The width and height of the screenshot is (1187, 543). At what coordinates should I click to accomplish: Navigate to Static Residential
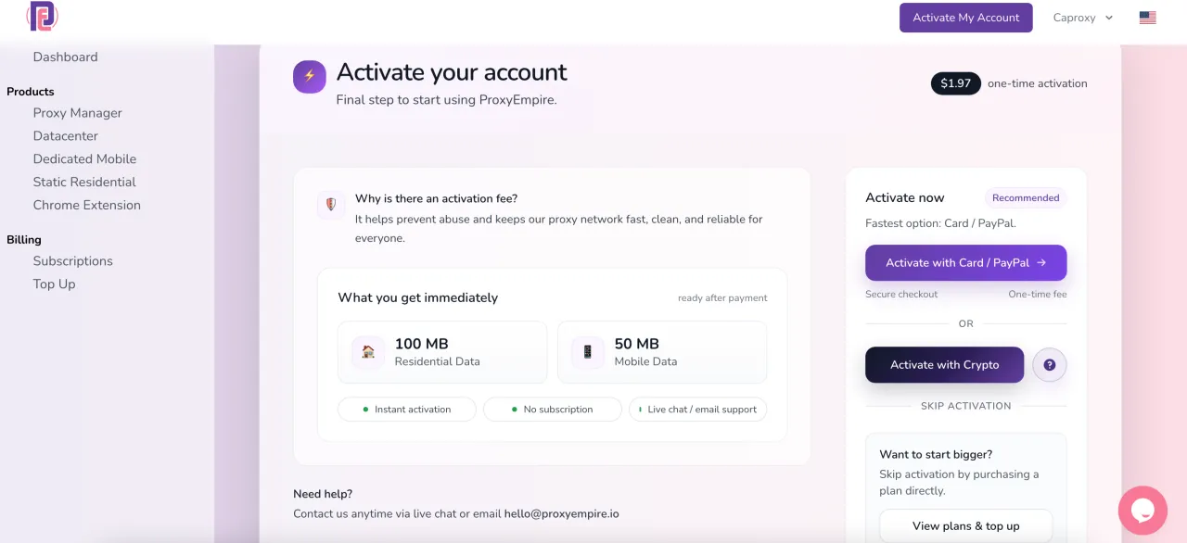[x=84, y=183]
